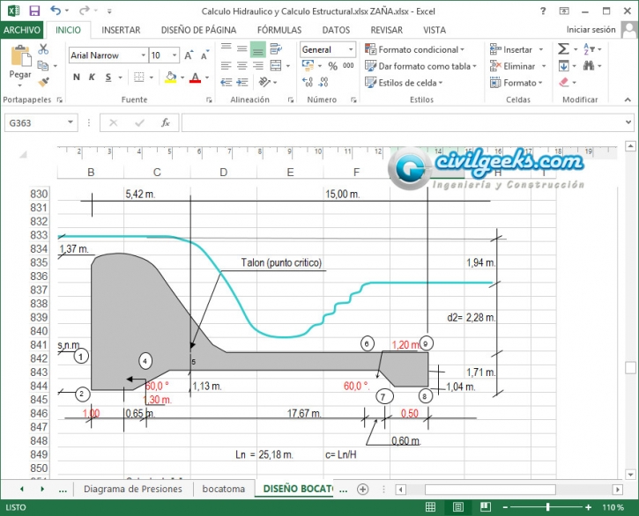Click Iniciar sesión to sign in
The width and height of the screenshot is (639, 516).
[591, 29]
